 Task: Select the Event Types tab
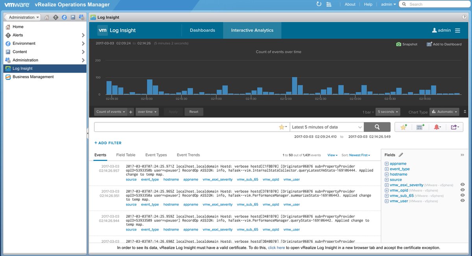(x=156, y=155)
